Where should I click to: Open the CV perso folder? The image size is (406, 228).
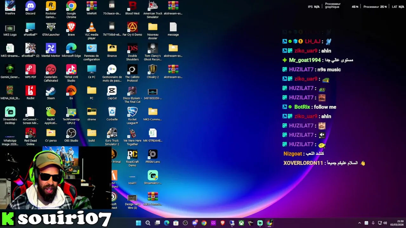click(51, 136)
